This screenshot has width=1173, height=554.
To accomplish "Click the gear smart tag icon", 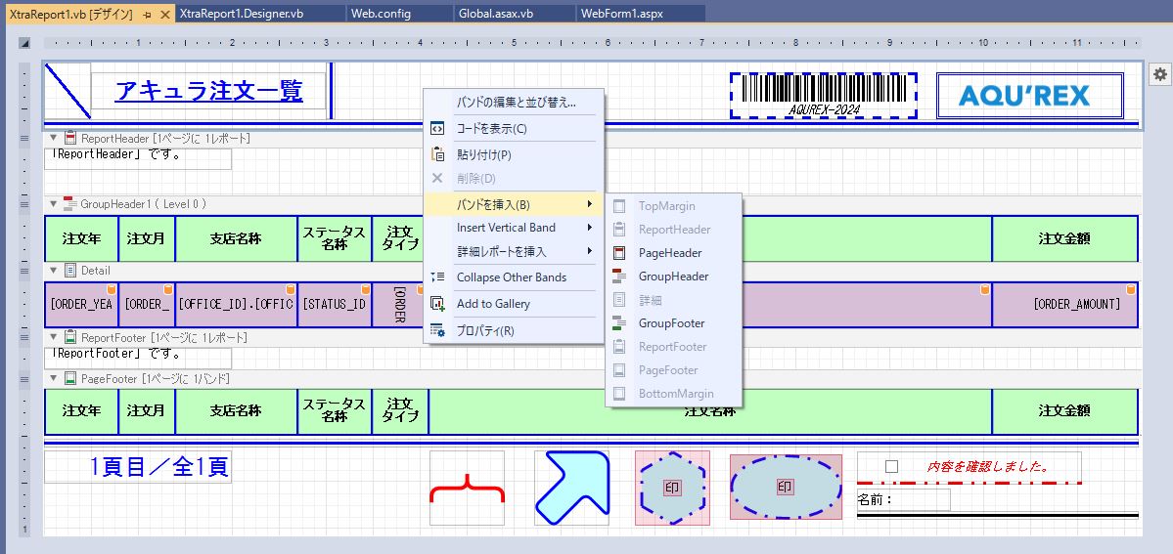I will pos(1159,74).
